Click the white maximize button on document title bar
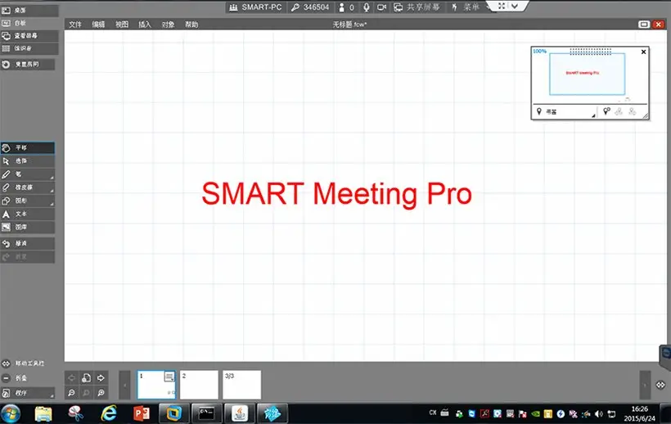The image size is (671, 424). [x=644, y=25]
